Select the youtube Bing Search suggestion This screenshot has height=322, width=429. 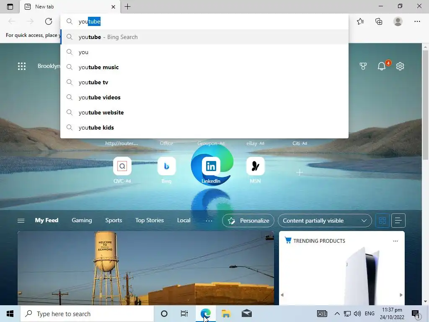[204, 37]
